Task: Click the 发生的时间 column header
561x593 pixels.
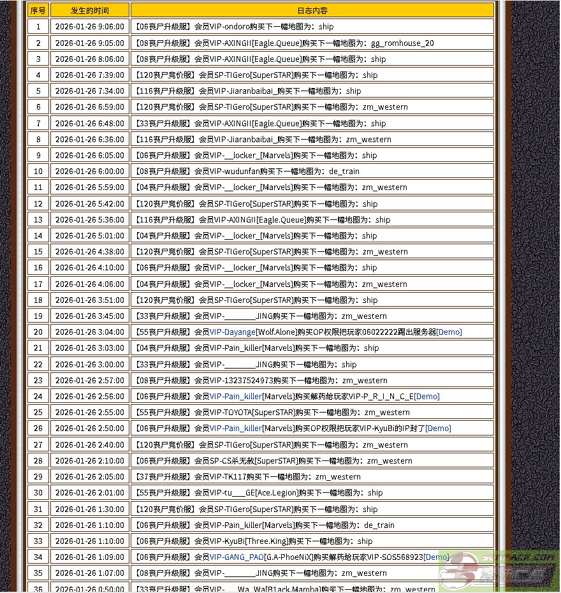Action: click(x=90, y=11)
